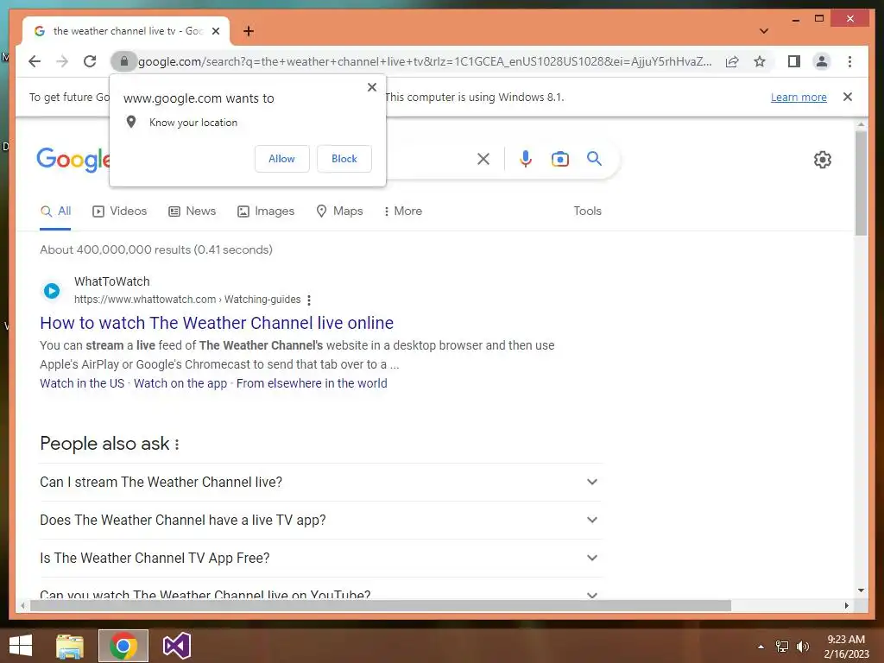Click the horizontal scrollbar thumb
Viewport: 884px width, 663px height.
pyautogui.click(x=381, y=605)
